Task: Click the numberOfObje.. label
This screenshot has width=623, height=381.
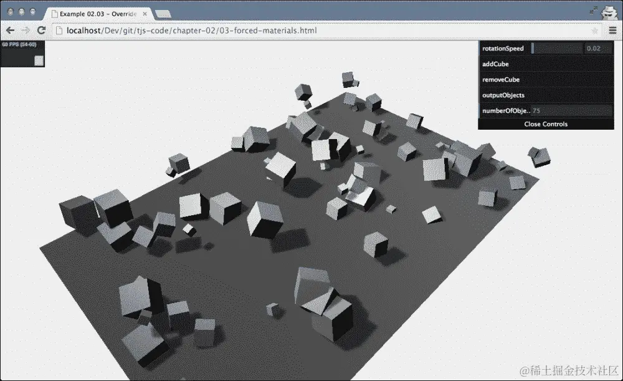Action: click(x=506, y=110)
